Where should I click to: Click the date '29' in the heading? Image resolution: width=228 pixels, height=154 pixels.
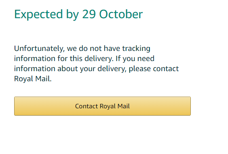(x=89, y=14)
